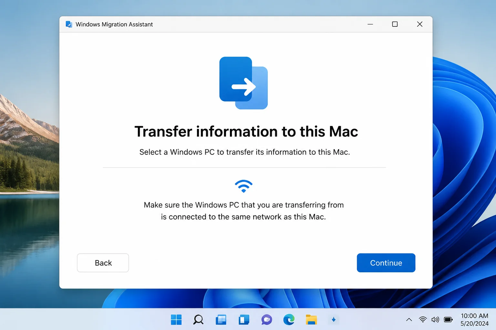Click the Windows Migration Assistant title text
This screenshot has width=496, height=330.
point(114,24)
